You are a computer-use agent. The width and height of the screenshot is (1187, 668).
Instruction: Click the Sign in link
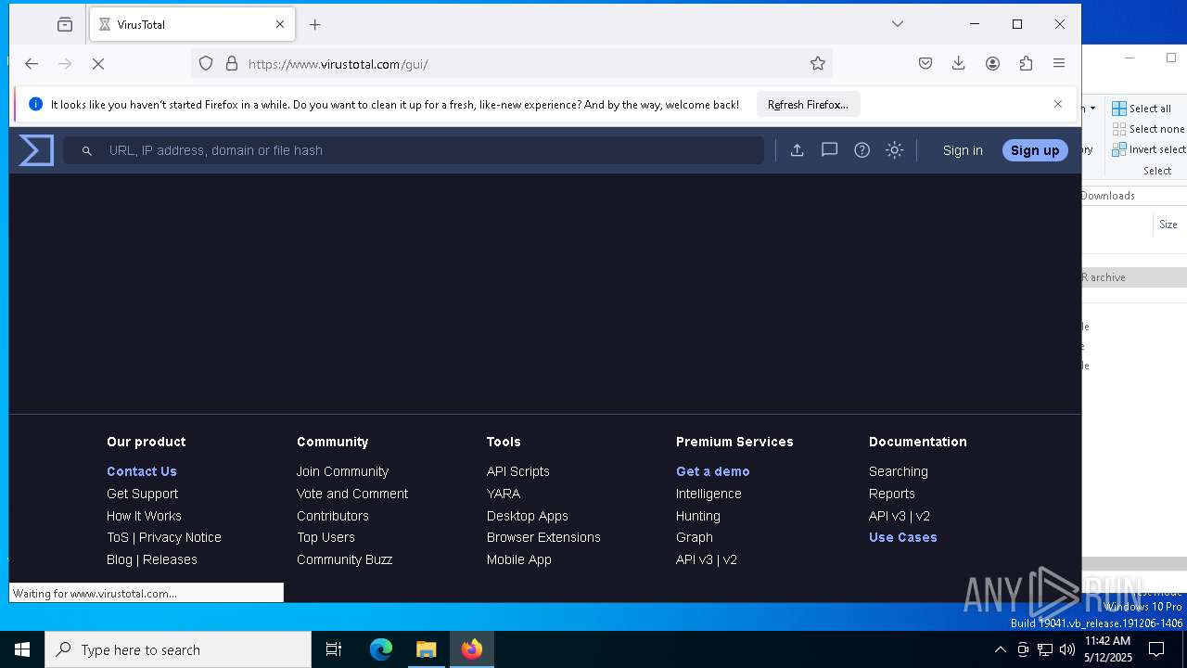(963, 150)
